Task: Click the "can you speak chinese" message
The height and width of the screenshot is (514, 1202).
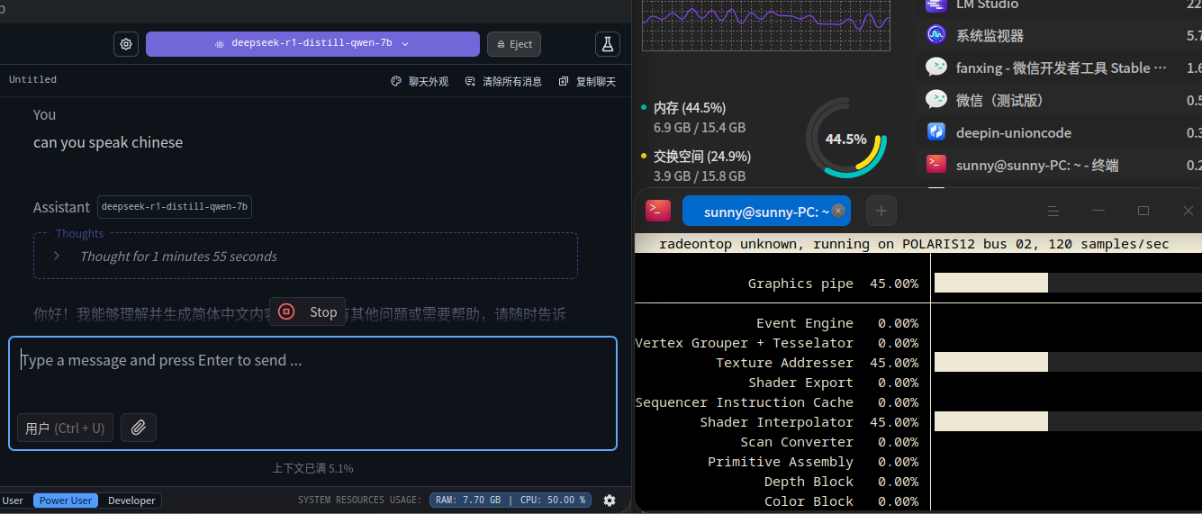Action: point(108,142)
